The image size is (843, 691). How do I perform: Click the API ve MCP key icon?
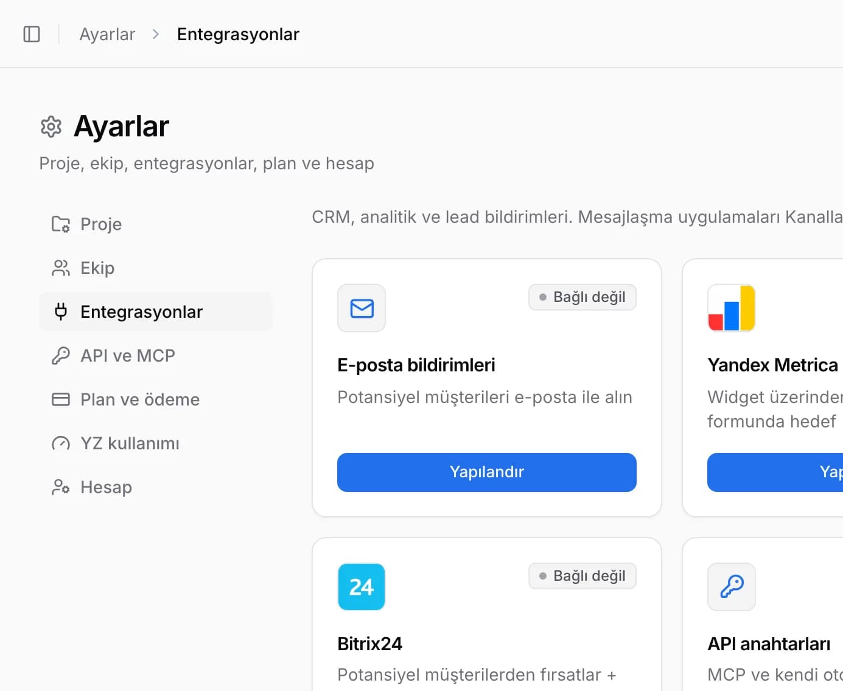click(x=61, y=356)
